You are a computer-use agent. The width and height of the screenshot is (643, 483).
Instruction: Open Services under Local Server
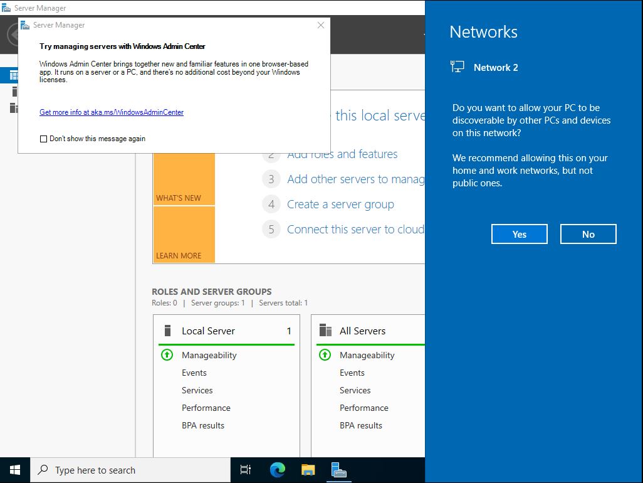tap(197, 390)
